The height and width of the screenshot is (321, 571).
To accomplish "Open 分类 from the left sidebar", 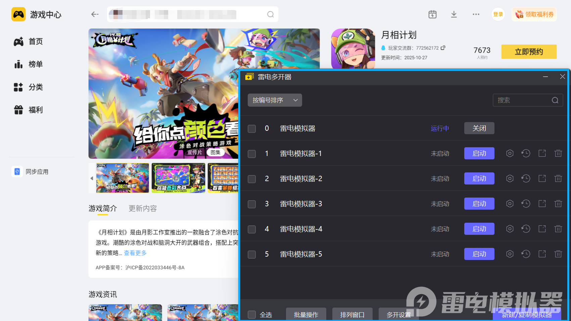I will [x=36, y=87].
